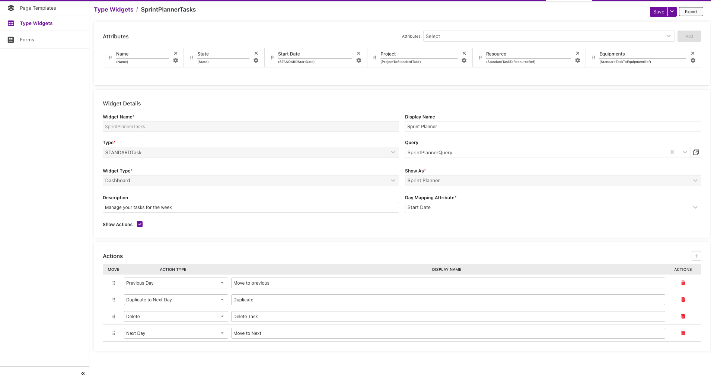The image size is (711, 377).
Task: Click the Duplicate display name field
Action: pyautogui.click(x=448, y=300)
